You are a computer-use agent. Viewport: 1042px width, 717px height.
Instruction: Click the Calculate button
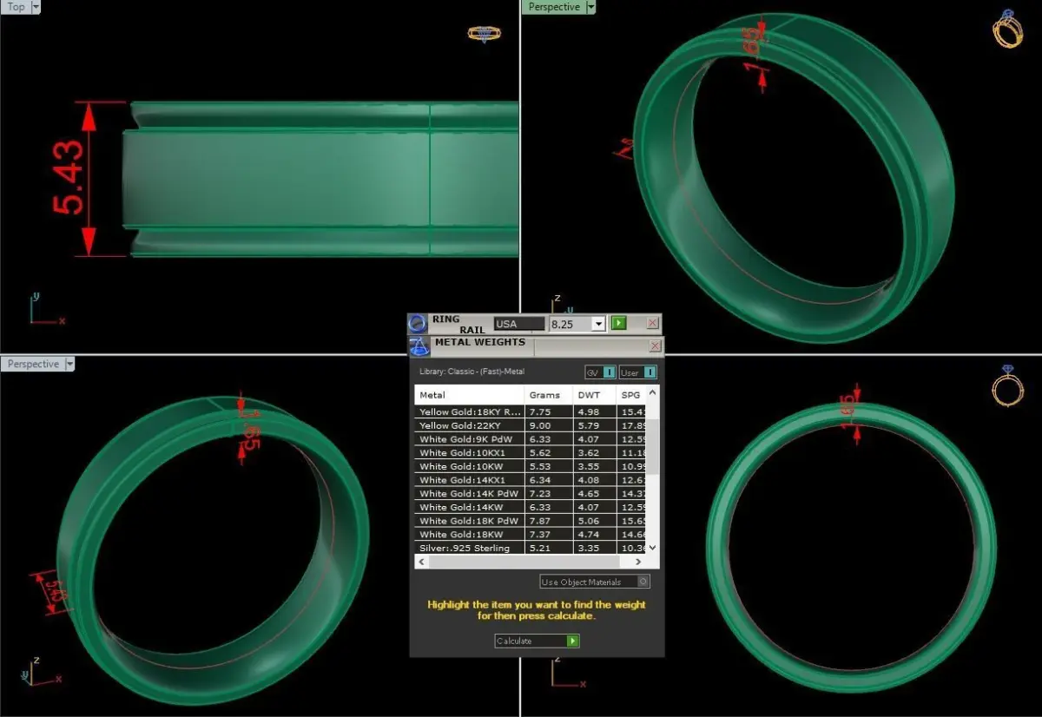(537, 641)
